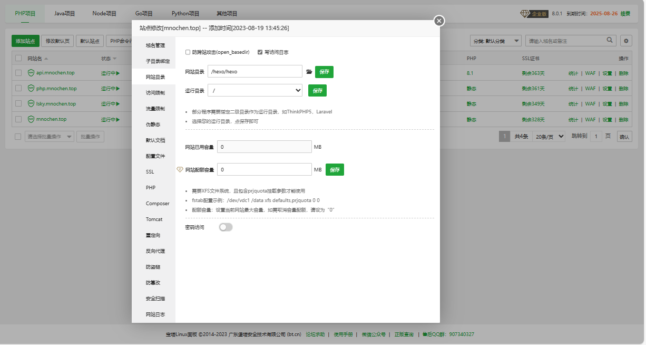Open the 运行目录 dropdown
646x345 pixels.
tap(255, 90)
